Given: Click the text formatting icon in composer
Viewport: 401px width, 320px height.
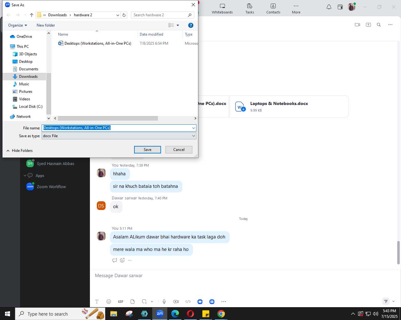Looking at the screenshot, I should click(x=97, y=302).
